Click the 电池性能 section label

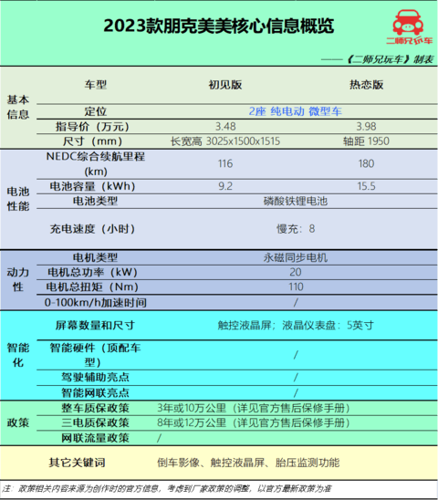tap(18, 199)
